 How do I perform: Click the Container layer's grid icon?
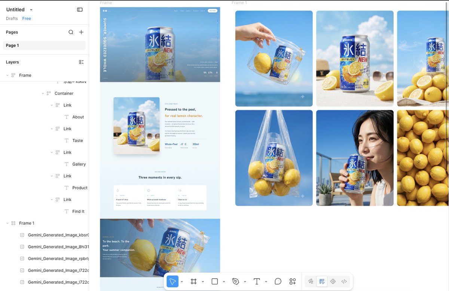(49, 93)
